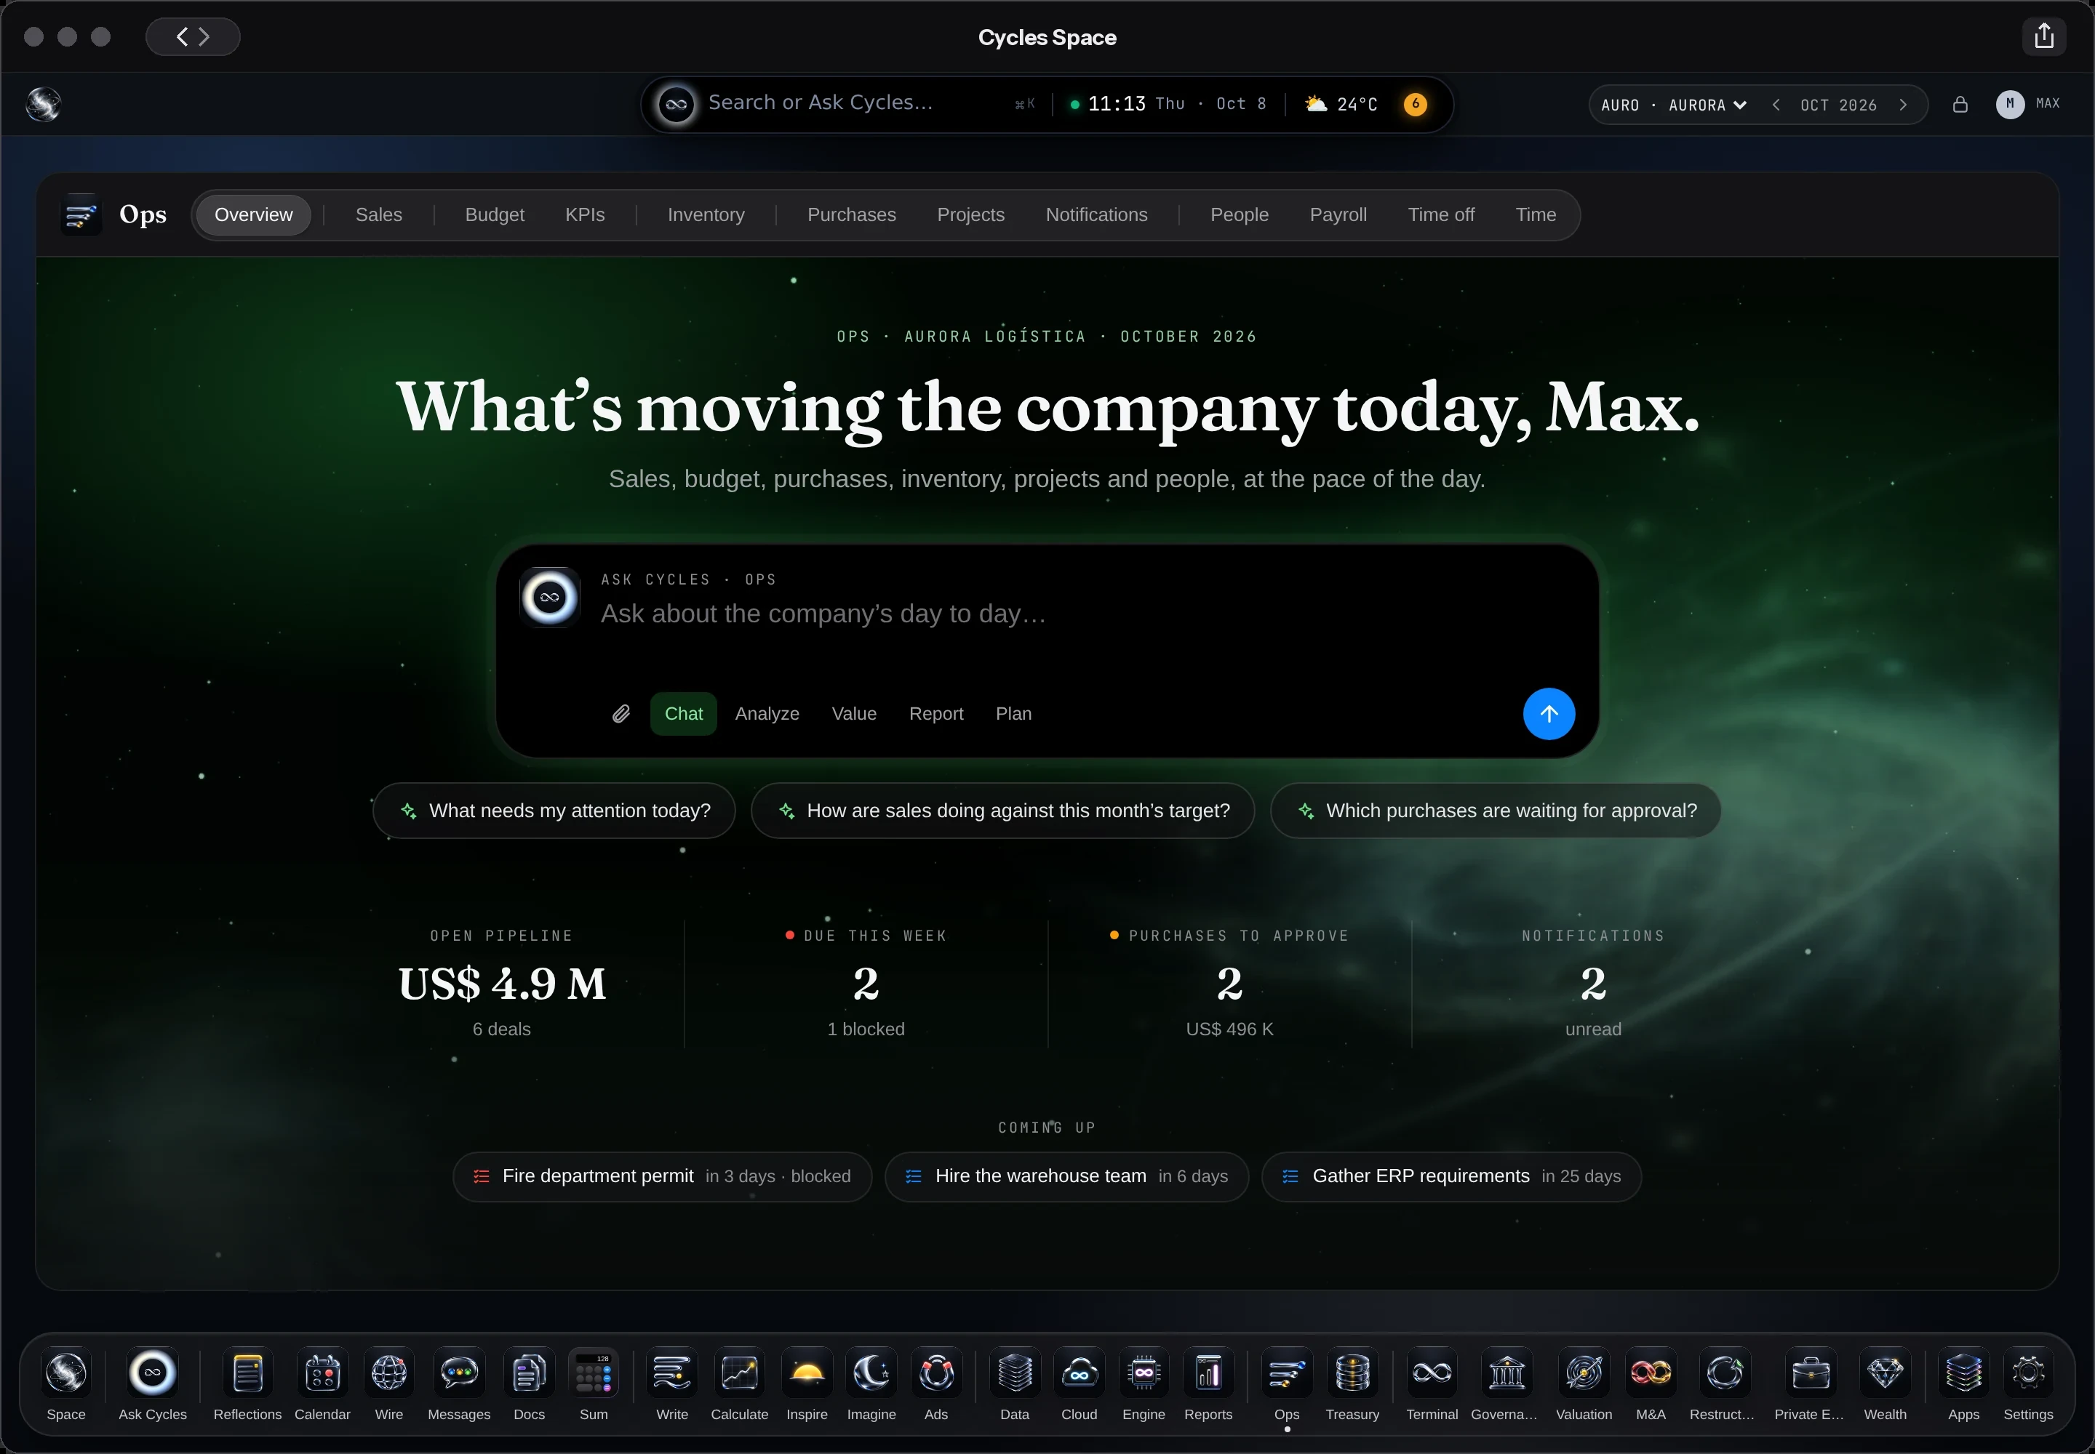Ask 'Which purchases are waiting for approval?'

pyautogui.click(x=1495, y=811)
